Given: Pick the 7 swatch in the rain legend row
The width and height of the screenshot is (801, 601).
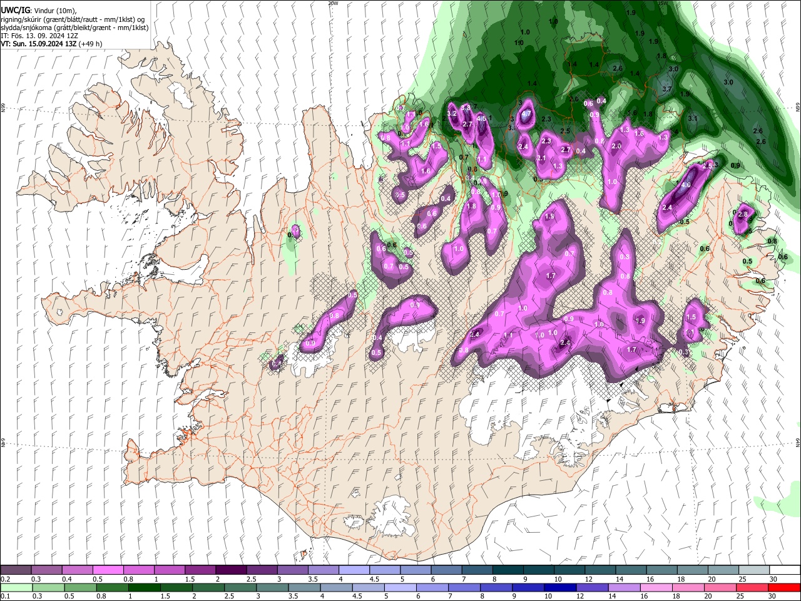Looking at the screenshot, I should pyautogui.click(x=464, y=587).
